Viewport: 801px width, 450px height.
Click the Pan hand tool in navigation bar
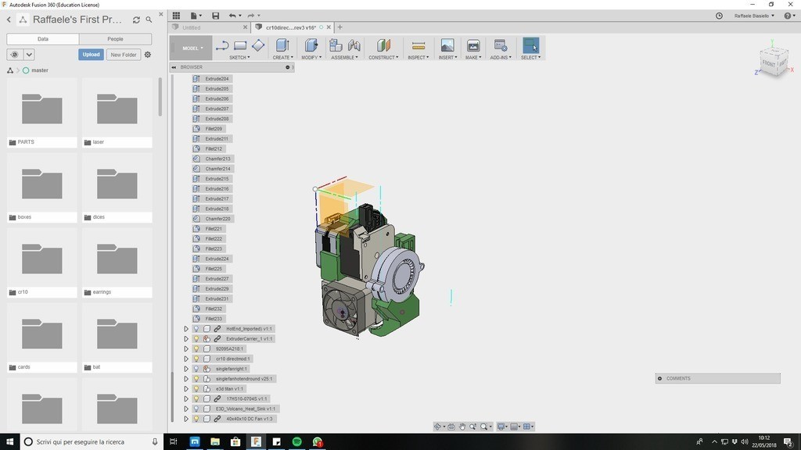[x=462, y=427]
